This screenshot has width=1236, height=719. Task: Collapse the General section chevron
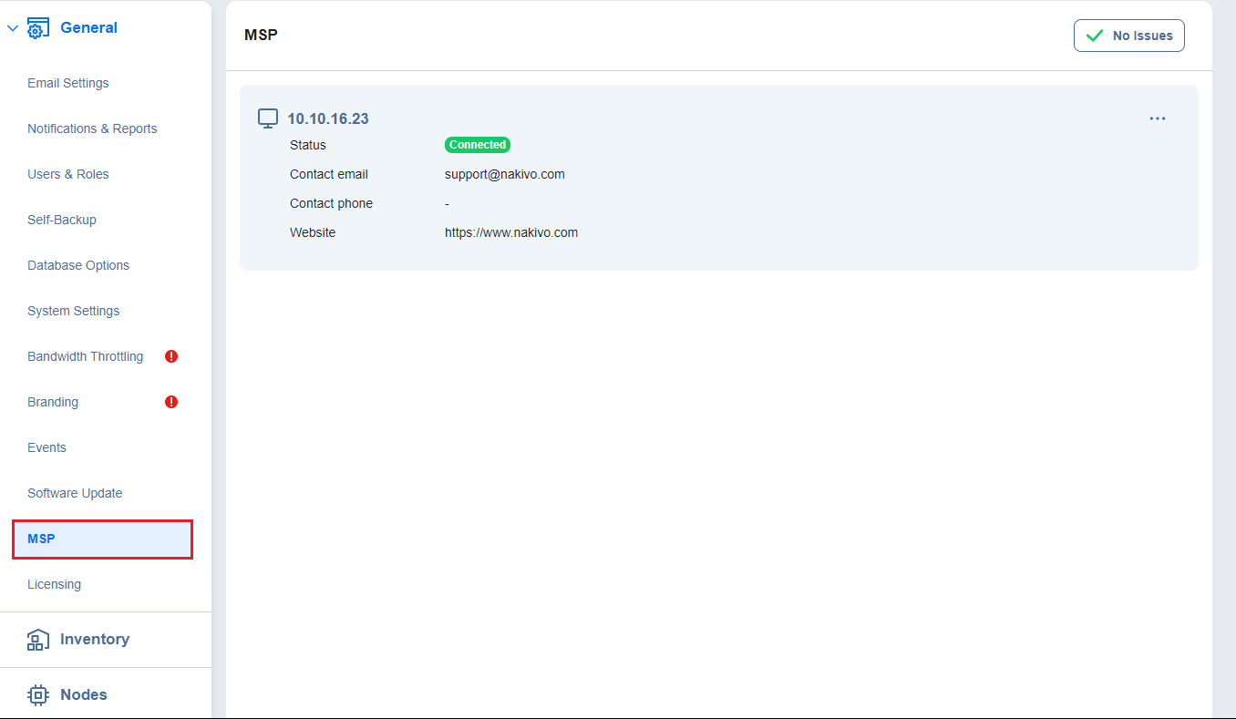[x=13, y=28]
